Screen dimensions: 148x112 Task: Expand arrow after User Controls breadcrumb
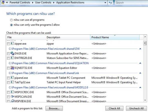coord(54,3)
